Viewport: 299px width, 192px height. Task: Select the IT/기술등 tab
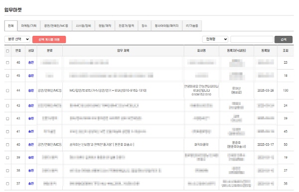192,26
